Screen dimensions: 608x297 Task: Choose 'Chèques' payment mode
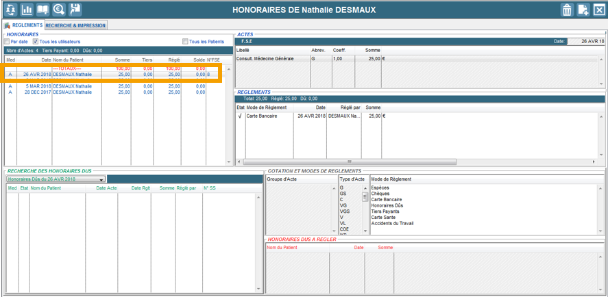click(x=380, y=194)
